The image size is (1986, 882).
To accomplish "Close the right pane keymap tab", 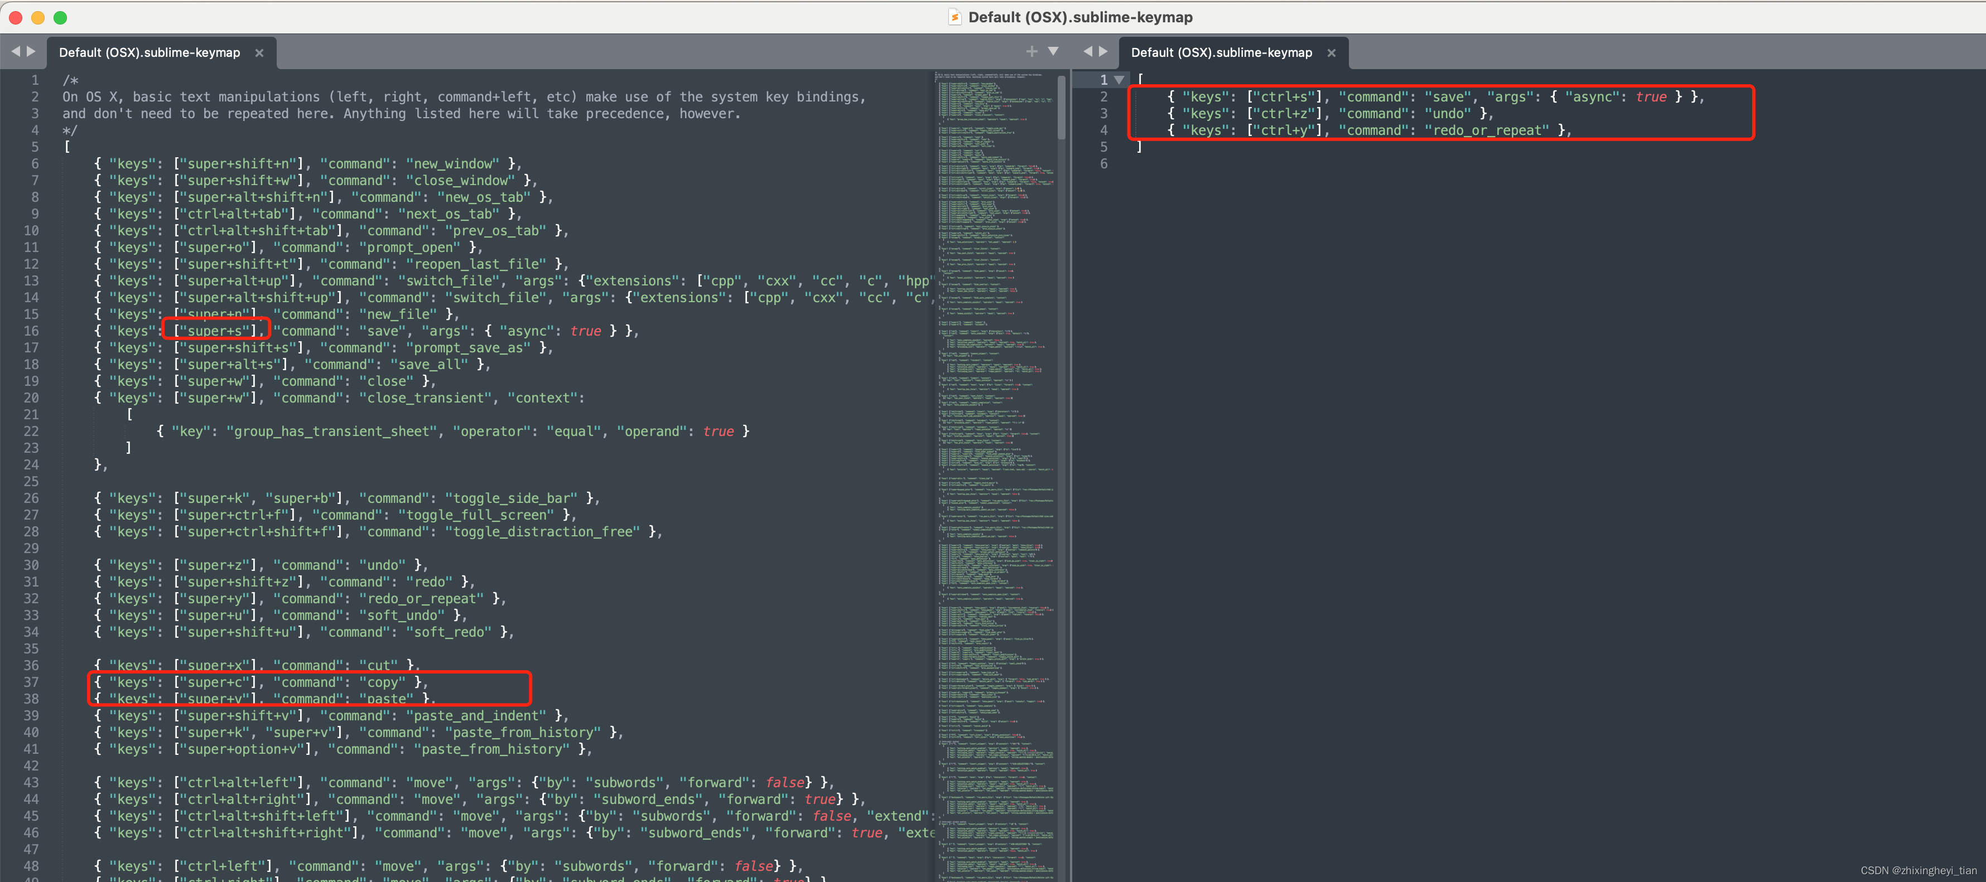I will click(1331, 53).
